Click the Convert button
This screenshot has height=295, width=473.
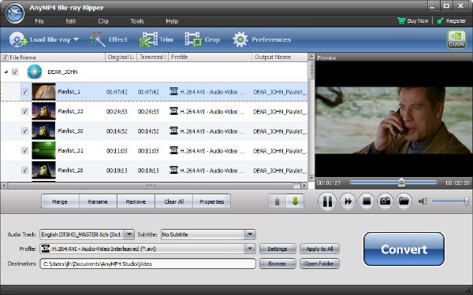coord(404,249)
